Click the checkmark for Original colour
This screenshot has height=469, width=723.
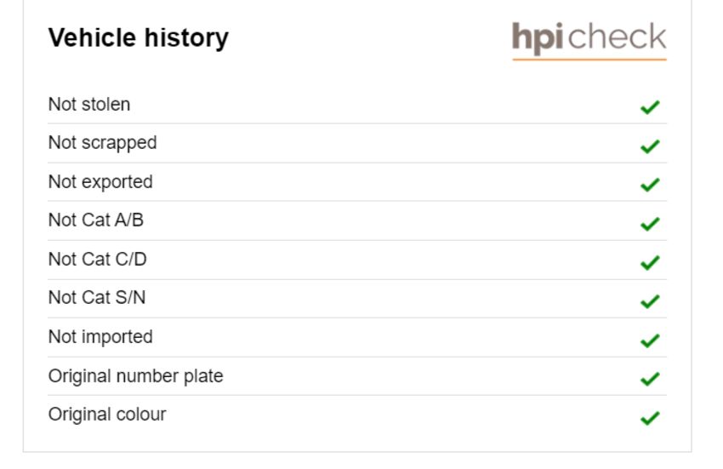pyautogui.click(x=650, y=418)
